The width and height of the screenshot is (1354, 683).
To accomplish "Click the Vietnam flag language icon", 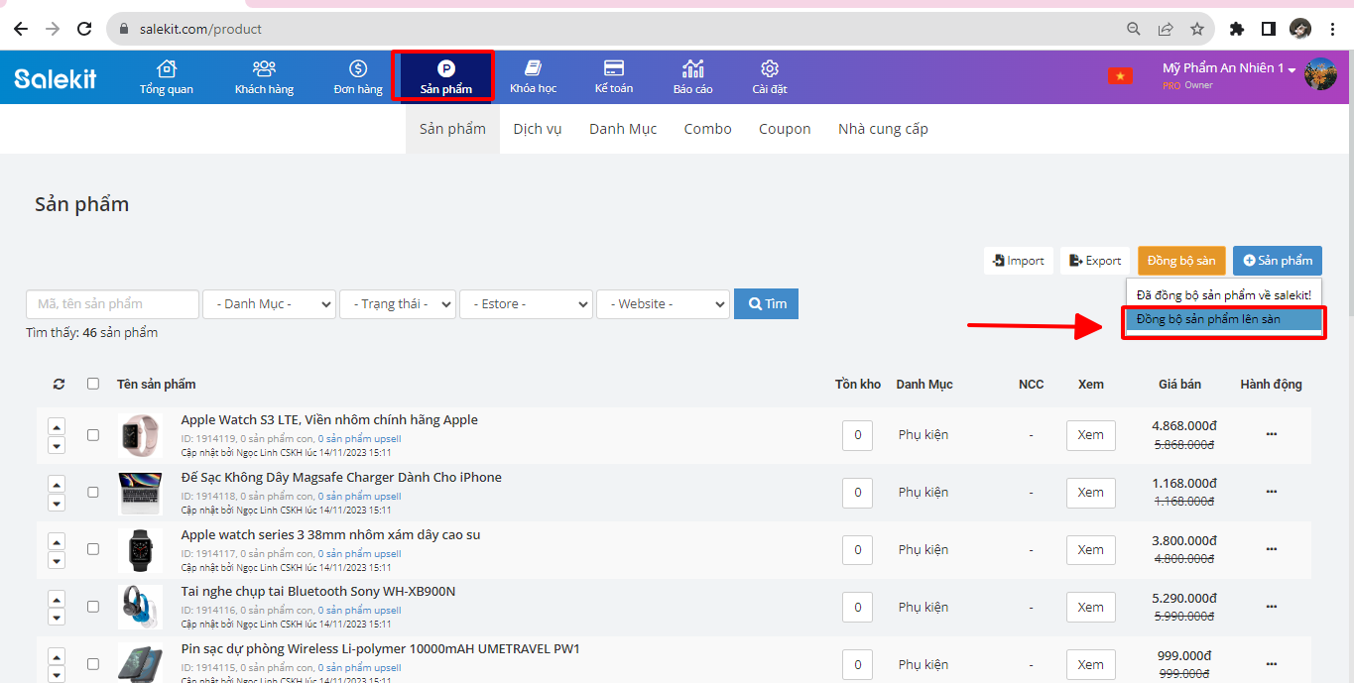I will coord(1120,76).
